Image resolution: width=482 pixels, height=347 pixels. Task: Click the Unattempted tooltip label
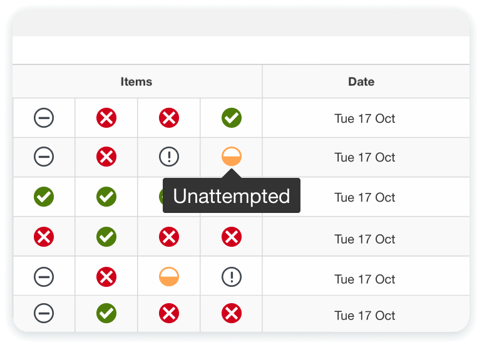(x=232, y=195)
